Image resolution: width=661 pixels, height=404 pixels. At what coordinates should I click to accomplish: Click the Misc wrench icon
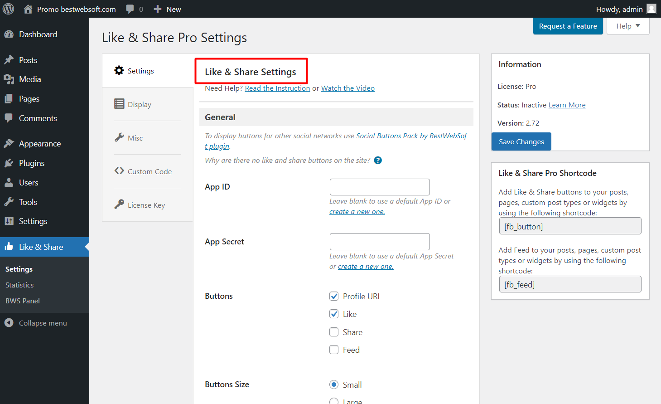[x=119, y=137]
